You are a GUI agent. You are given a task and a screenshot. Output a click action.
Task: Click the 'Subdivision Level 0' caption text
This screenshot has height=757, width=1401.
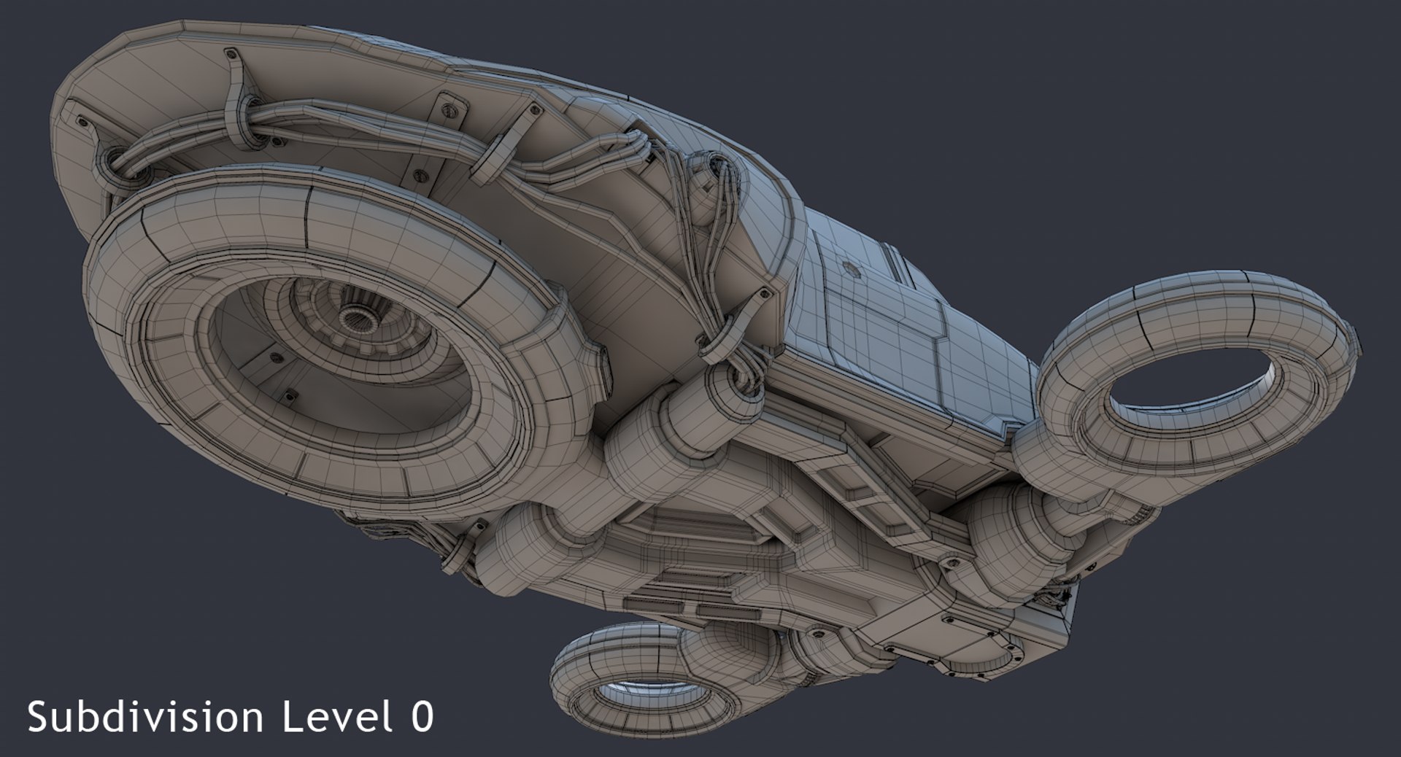(x=231, y=717)
